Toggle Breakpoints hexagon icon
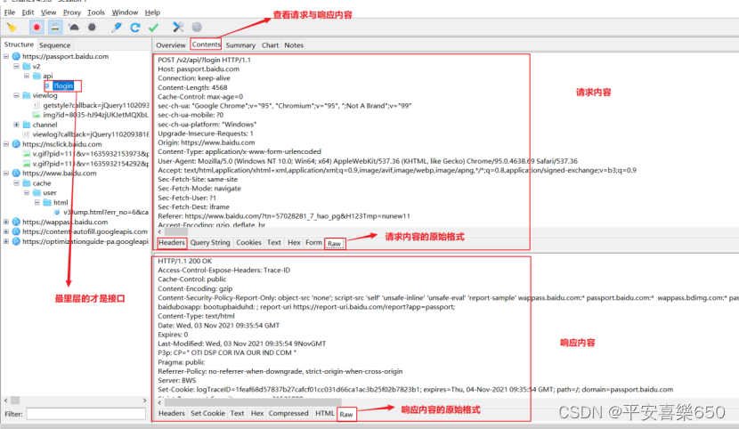This screenshot has width=739, height=429. (x=92, y=28)
